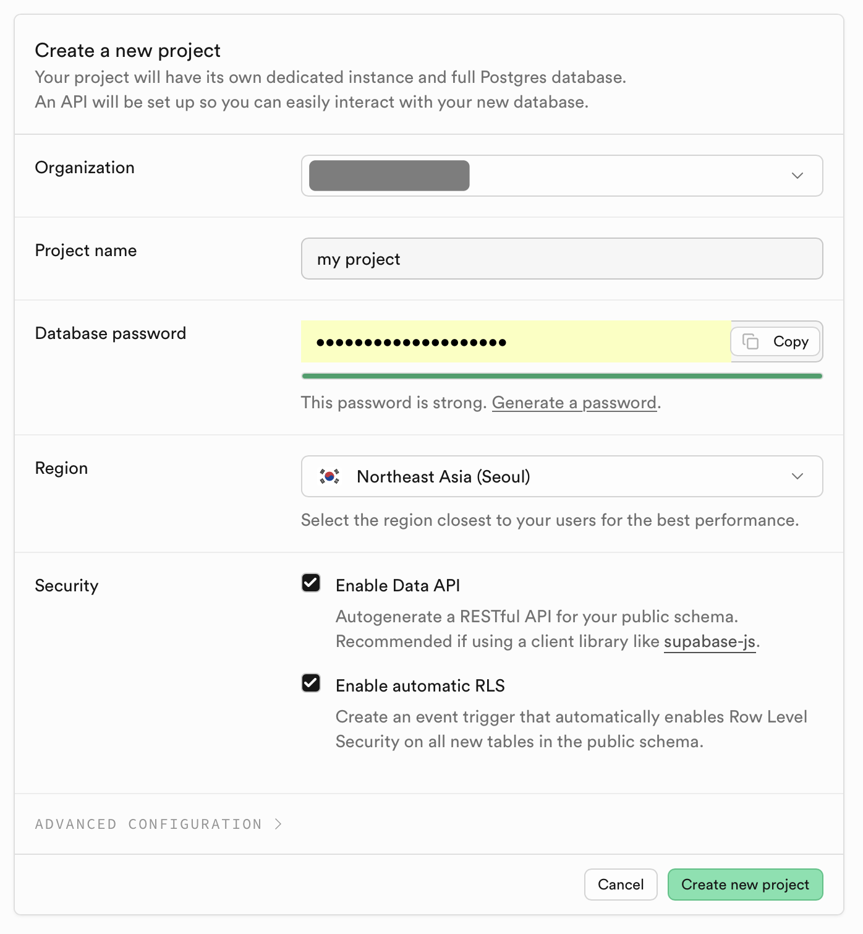Click into the Database password field
This screenshot has height=934, width=863.
(x=516, y=341)
